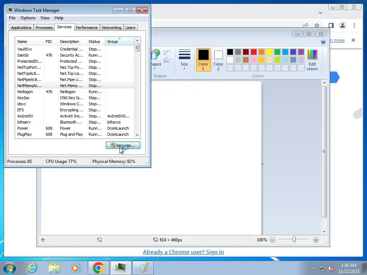Sort services by PID column
Screen dimensions: 367x275
(x=51, y=42)
